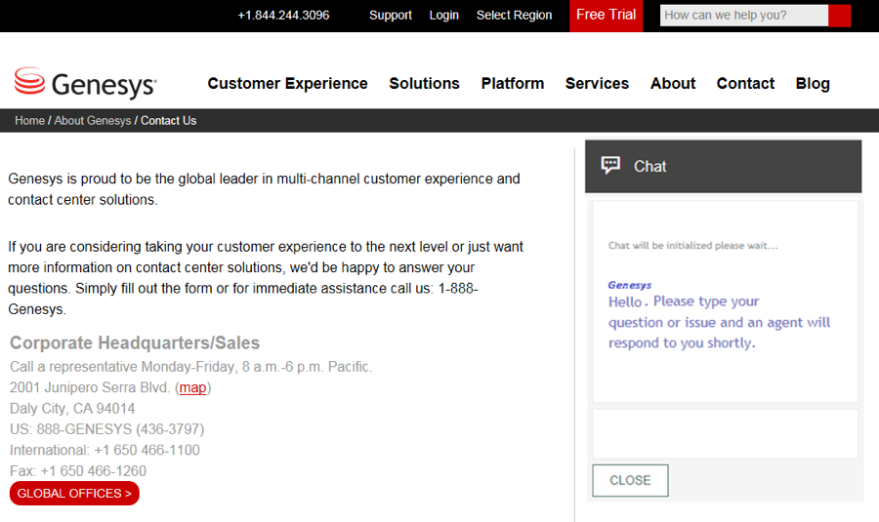Open the Solutions menu
879x522 pixels.
(x=424, y=84)
